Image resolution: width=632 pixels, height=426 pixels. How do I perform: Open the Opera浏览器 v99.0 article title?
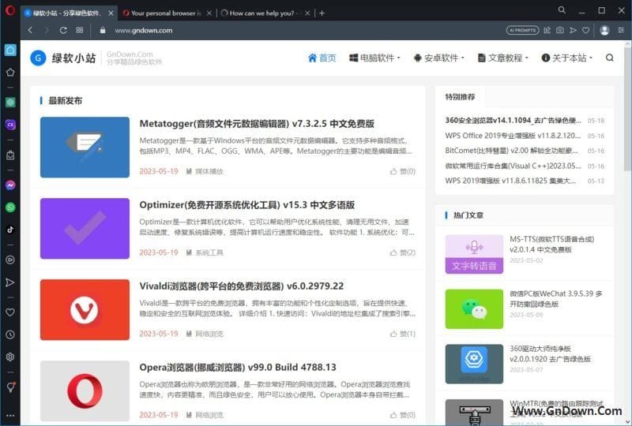coord(238,367)
